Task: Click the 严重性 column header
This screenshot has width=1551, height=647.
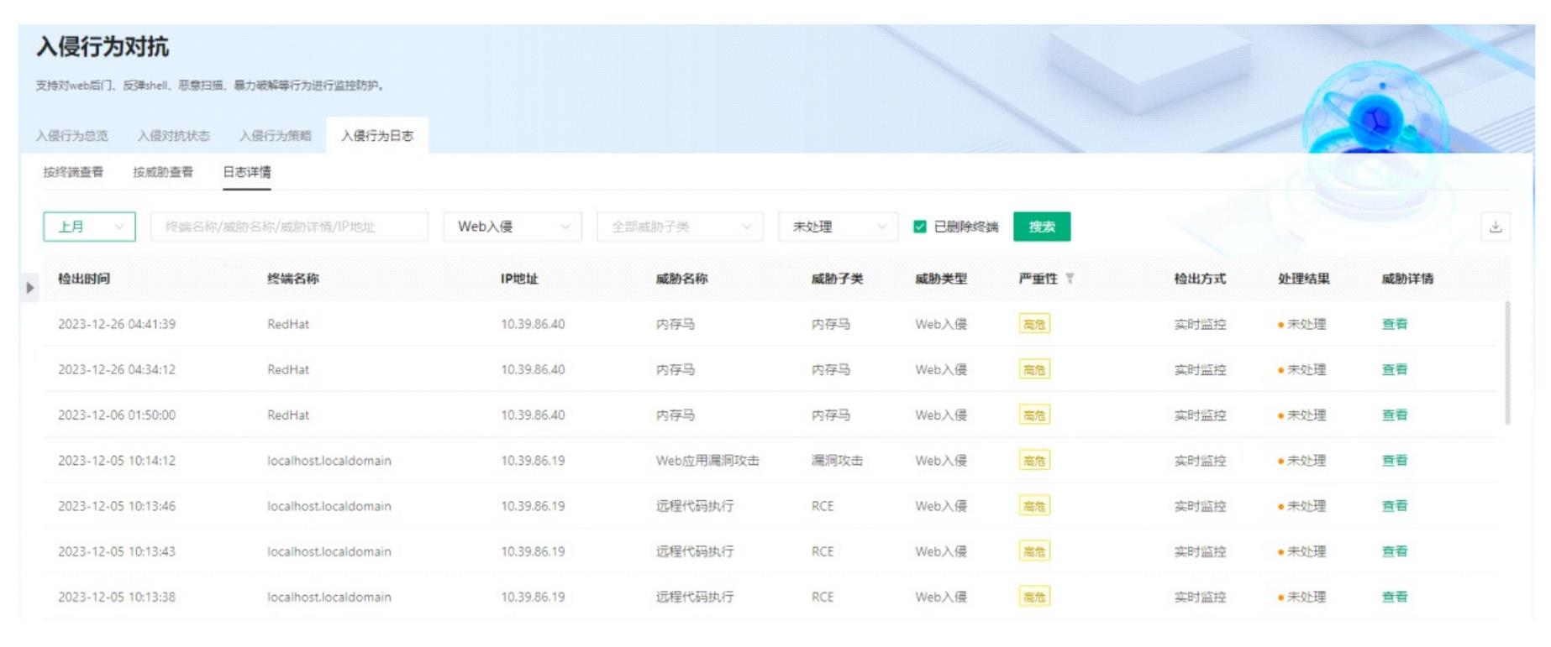Action: pos(1038,279)
